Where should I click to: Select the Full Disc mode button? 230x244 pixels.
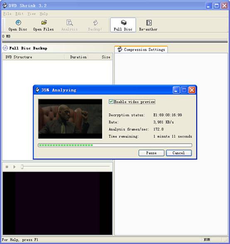point(123,25)
